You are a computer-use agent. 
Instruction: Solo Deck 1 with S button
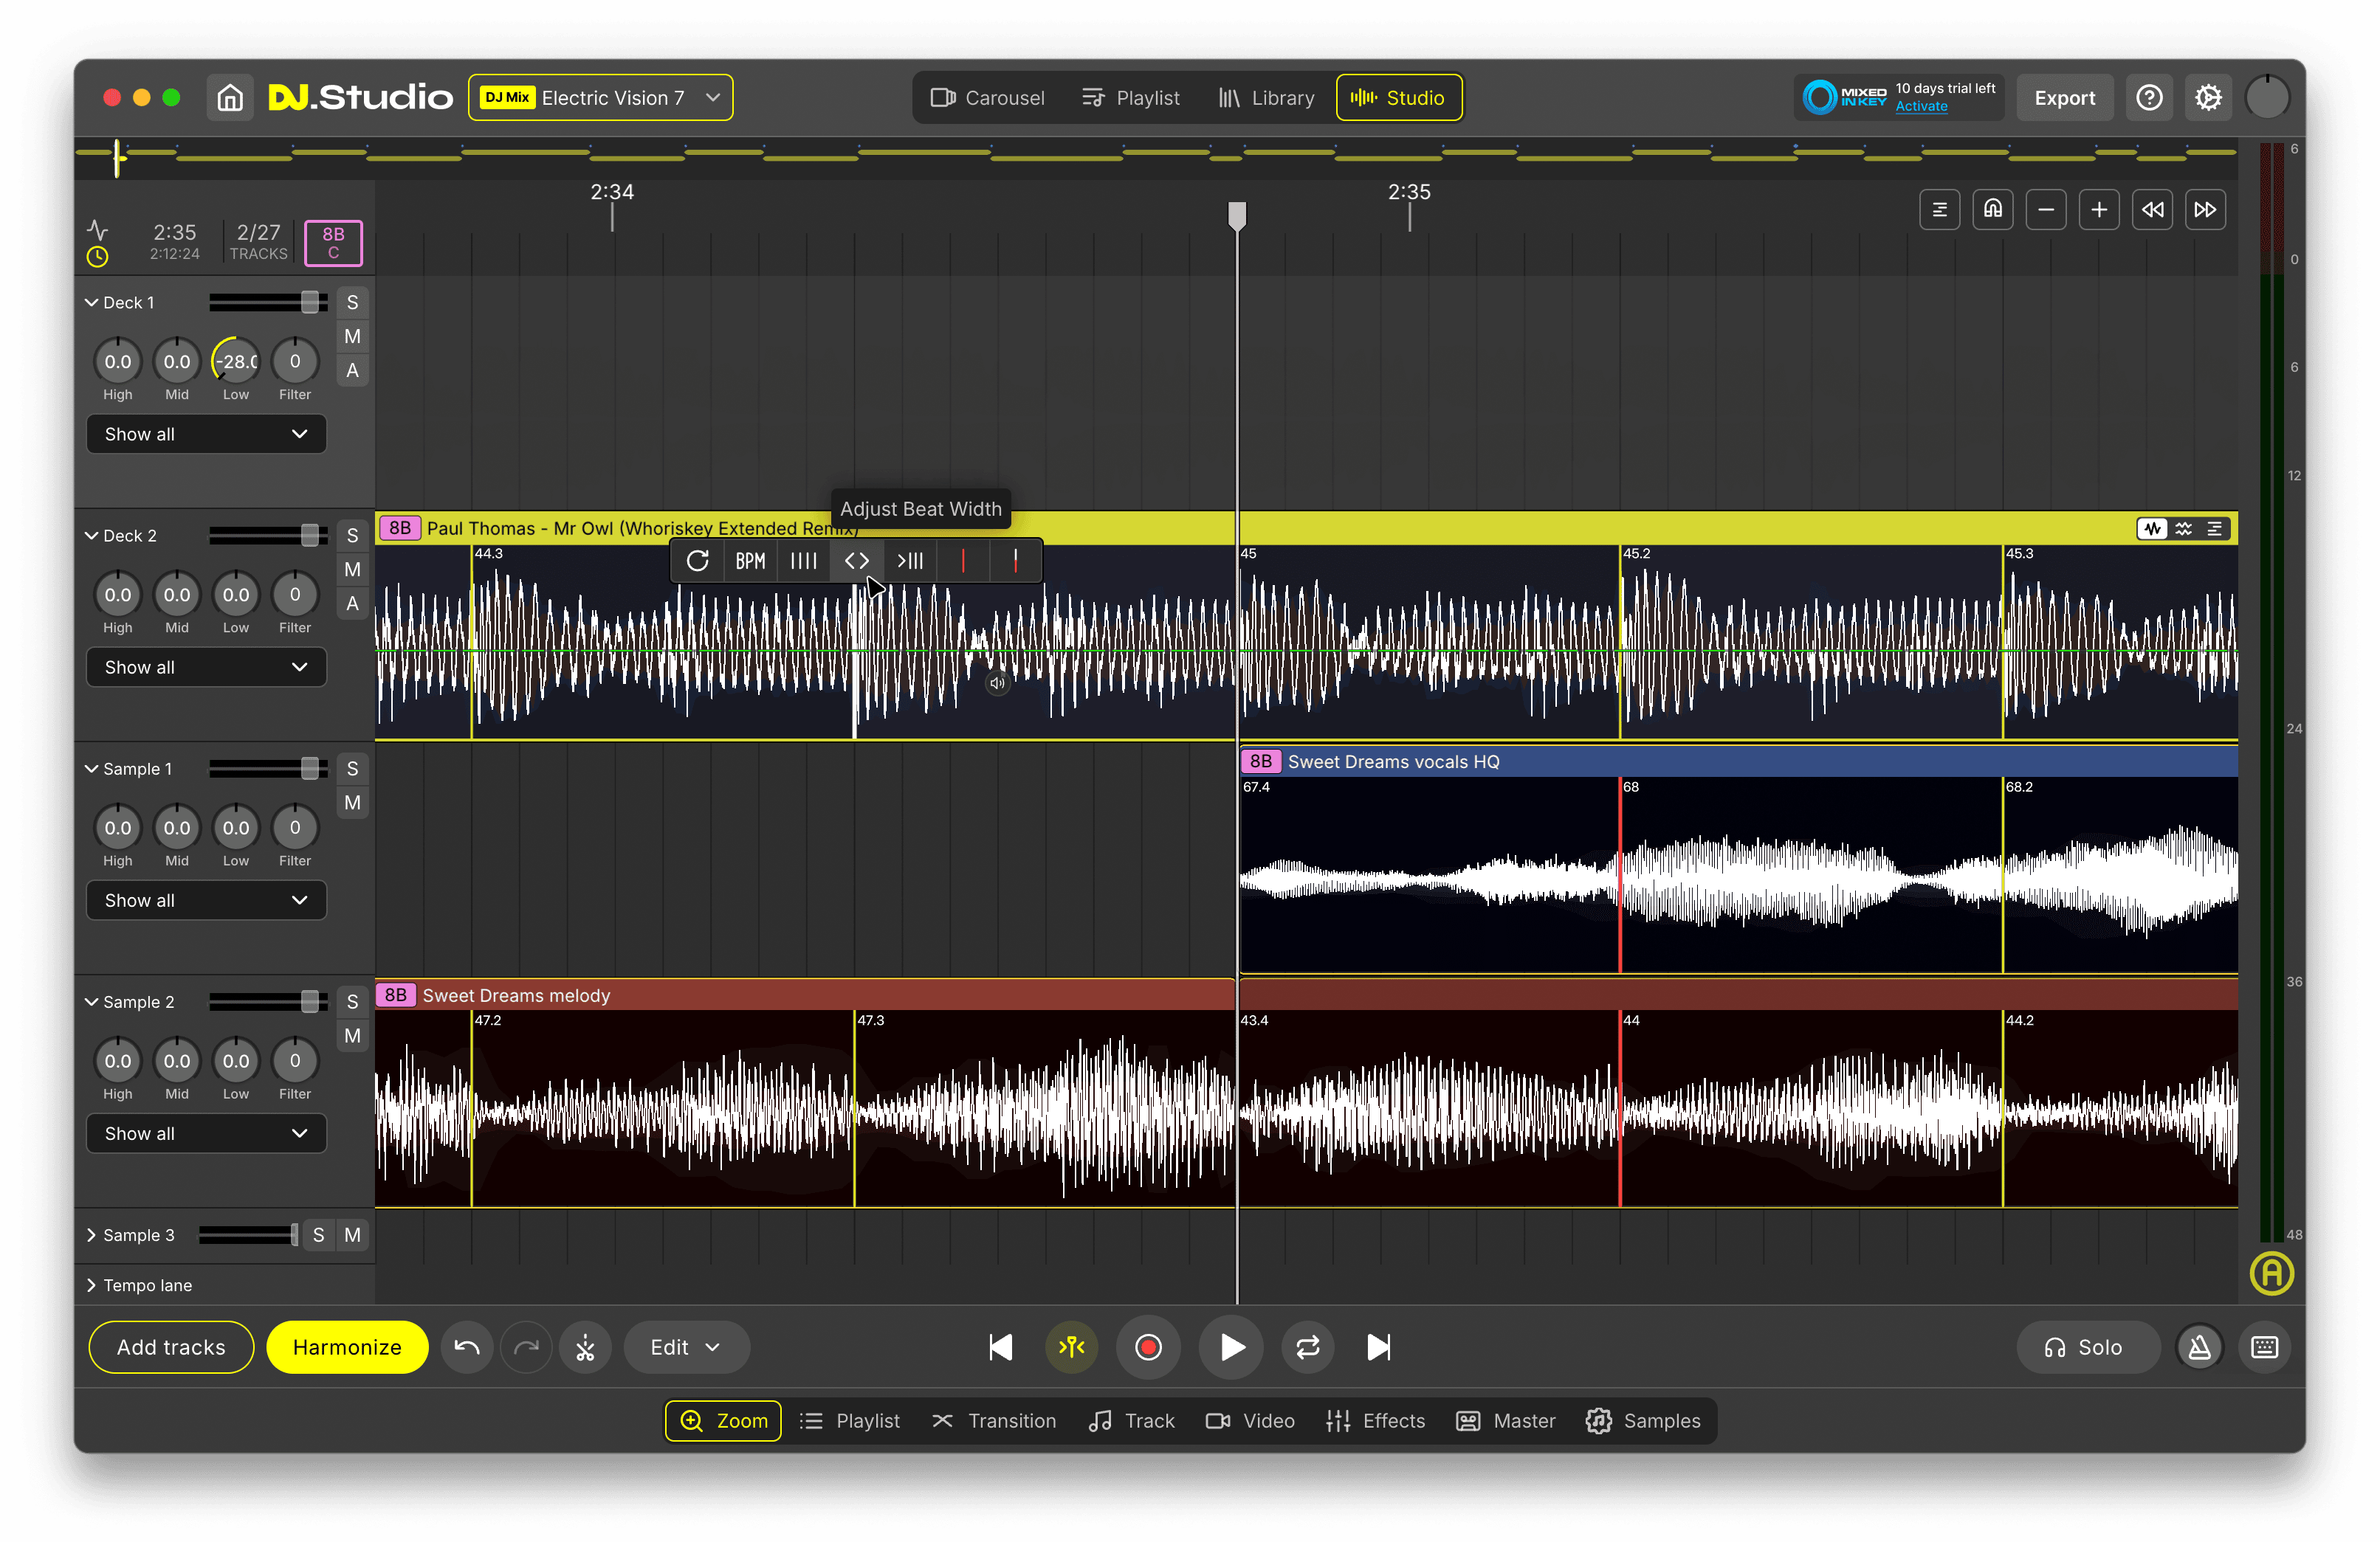click(x=352, y=302)
